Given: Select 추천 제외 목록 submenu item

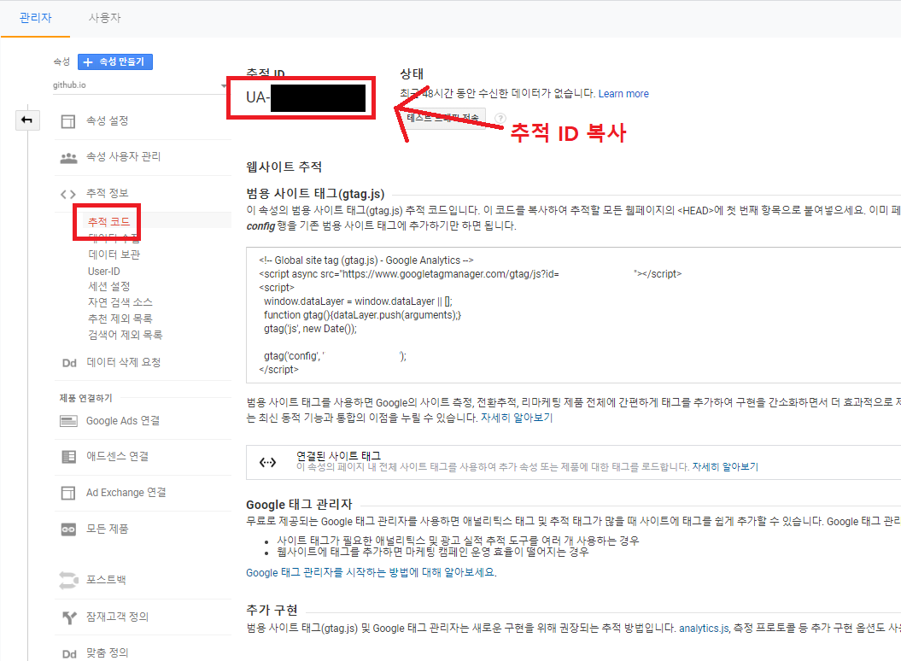Looking at the screenshot, I should coord(120,319).
